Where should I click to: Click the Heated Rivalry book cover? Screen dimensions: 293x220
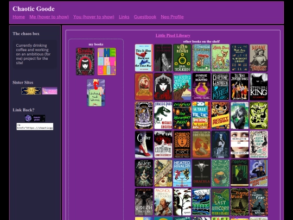point(182,173)
